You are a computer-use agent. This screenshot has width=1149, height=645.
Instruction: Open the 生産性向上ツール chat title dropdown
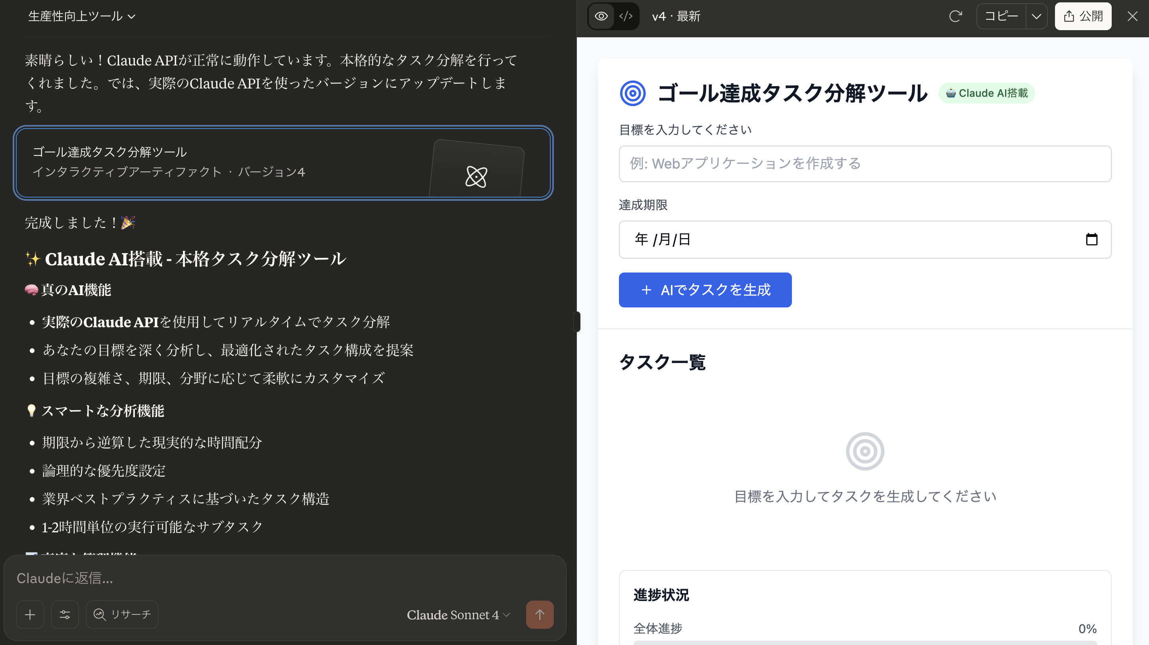82,17
